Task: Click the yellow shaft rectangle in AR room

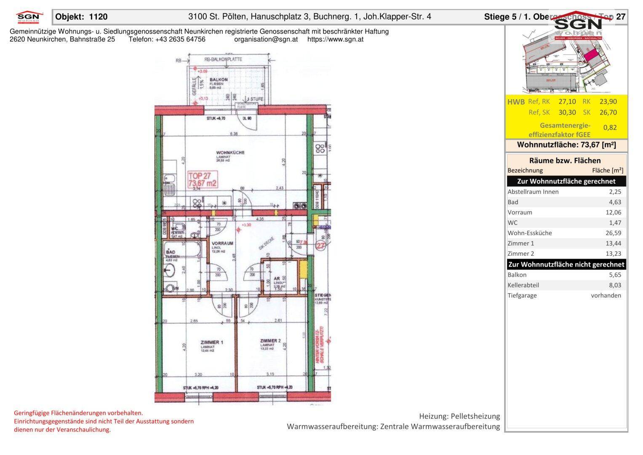Action: [x=302, y=269]
